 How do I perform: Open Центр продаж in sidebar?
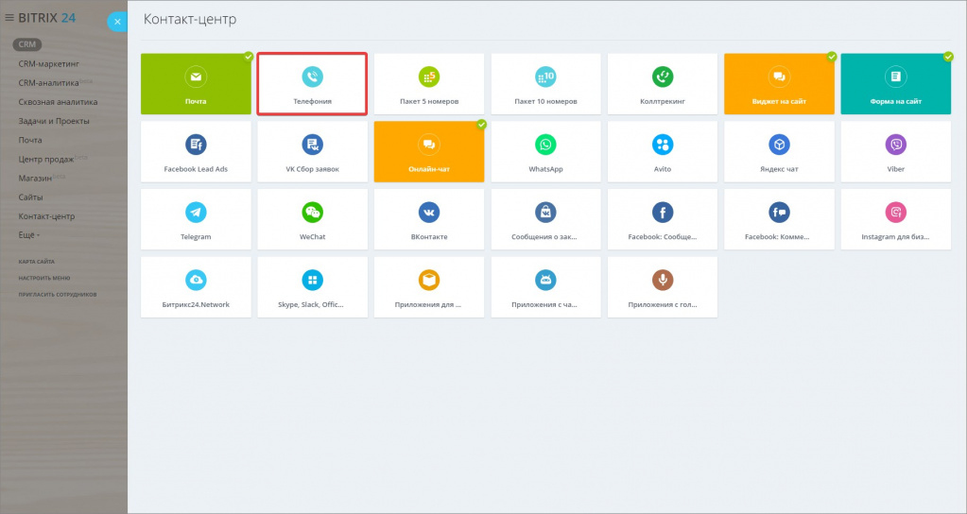tap(46, 160)
